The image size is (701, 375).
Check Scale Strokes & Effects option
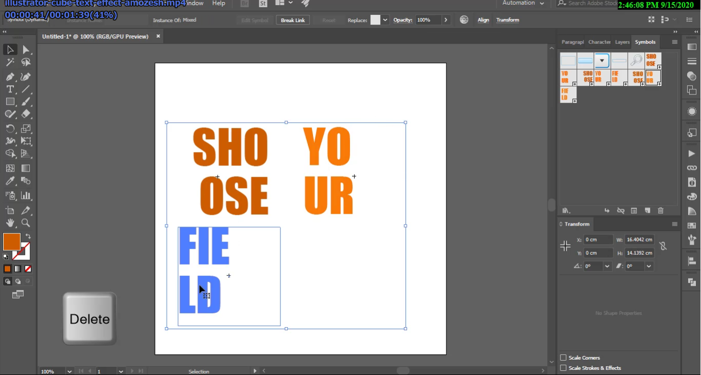[x=563, y=368]
